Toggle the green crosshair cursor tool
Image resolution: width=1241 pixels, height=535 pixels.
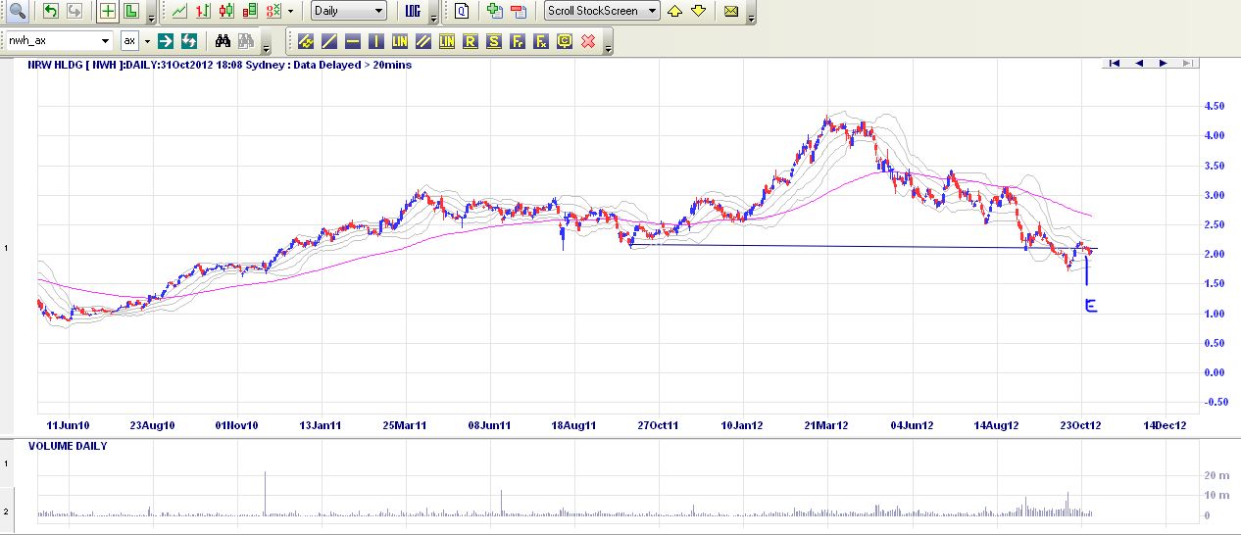coord(107,12)
